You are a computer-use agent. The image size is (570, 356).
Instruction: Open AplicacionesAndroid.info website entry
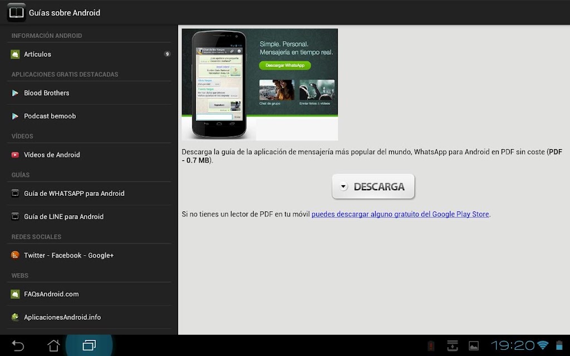(89, 317)
